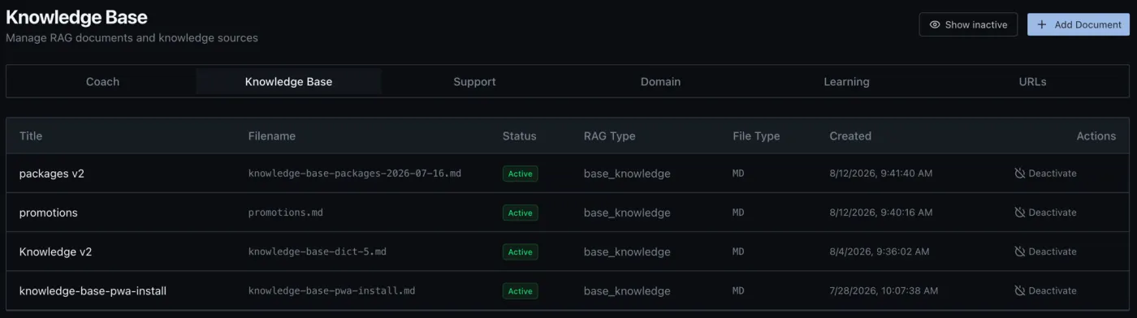Go to the Learning tab
The width and height of the screenshot is (1137, 318).
point(846,81)
